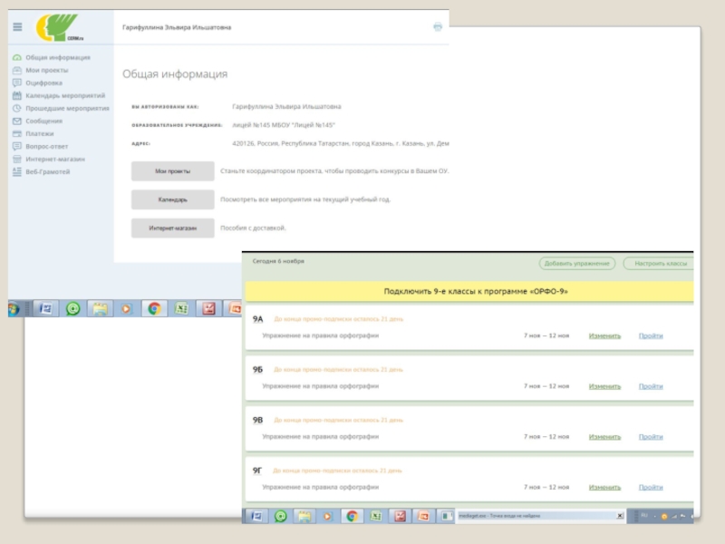This screenshot has height=544, width=725.
Task: Open Media Player in the top window taskbar
Action: (x=127, y=308)
